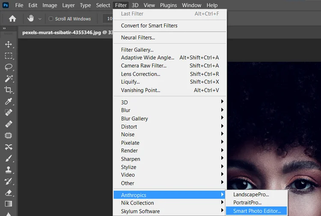Screen dimensions: 321x216
Task: Open the Window menu in menu bar
Action: [191, 5]
